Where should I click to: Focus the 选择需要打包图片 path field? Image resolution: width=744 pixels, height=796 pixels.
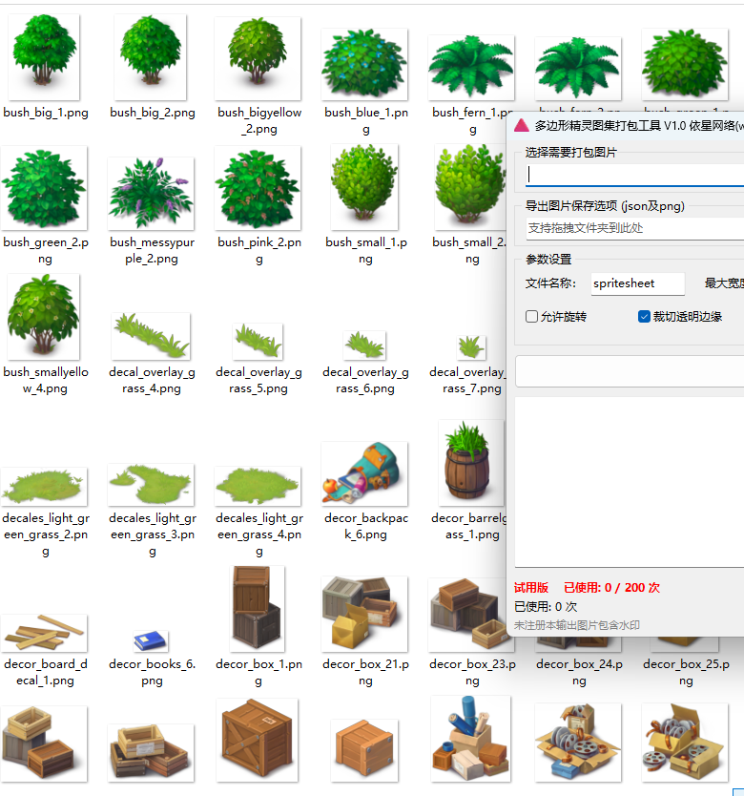(634, 175)
